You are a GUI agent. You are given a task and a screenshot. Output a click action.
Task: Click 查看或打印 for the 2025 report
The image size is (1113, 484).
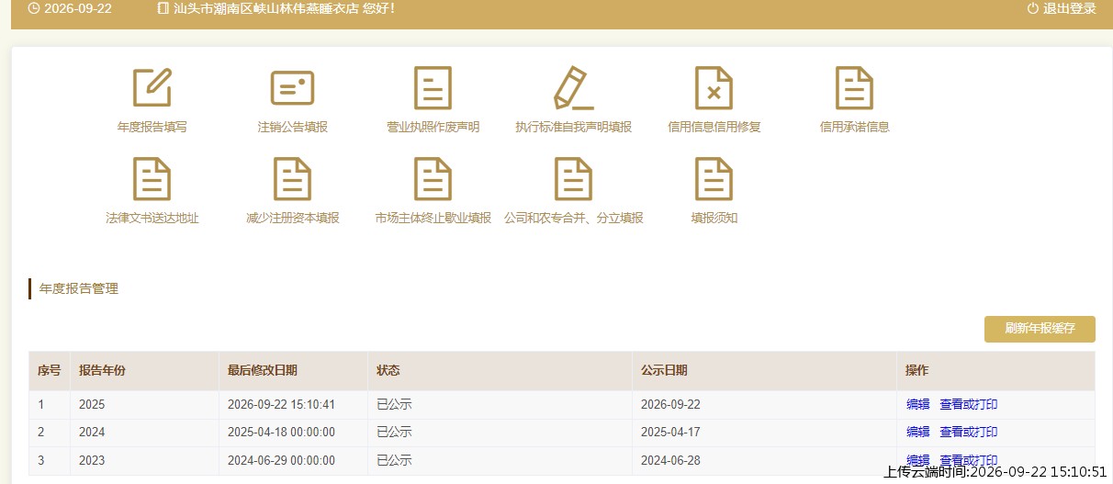pos(969,404)
